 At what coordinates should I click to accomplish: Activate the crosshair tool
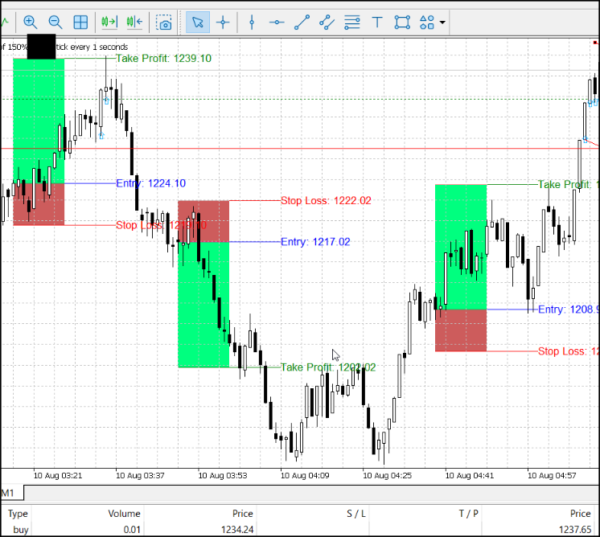coord(223,23)
